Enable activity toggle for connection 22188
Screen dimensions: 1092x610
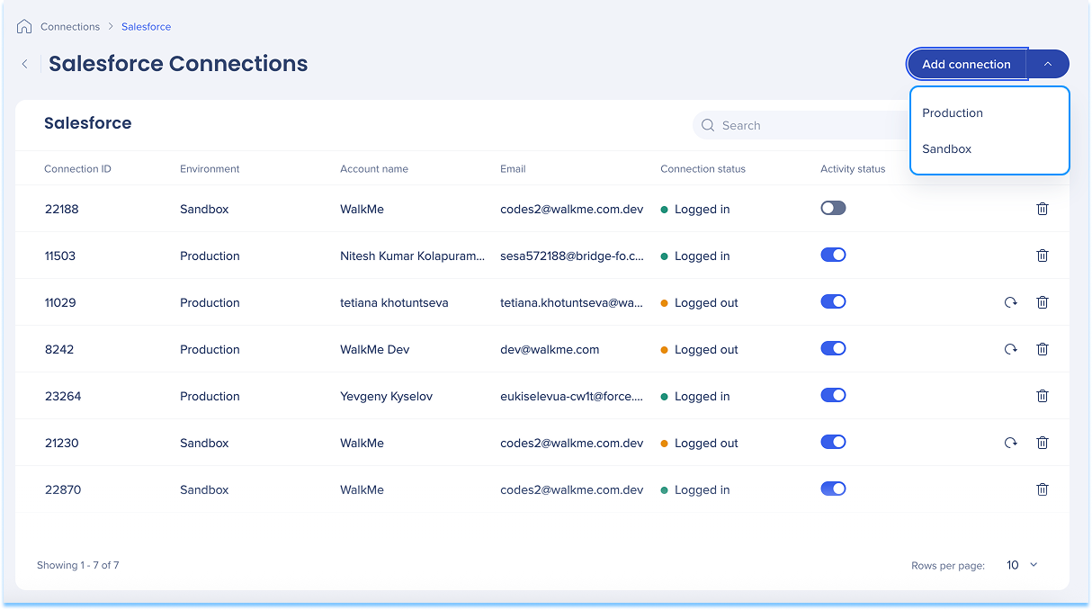click(833, 208)
